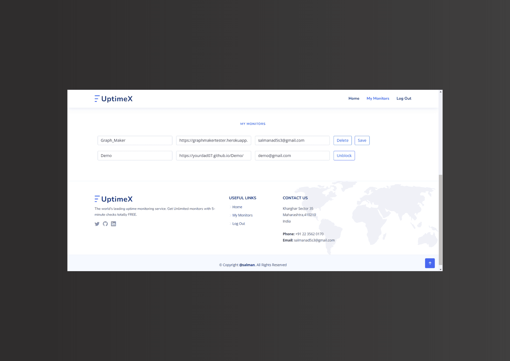Screen dimensions: 510x361
Task: Open the GitHub icon in the footer
Action: pyautogui.click(x=105, y=224)
